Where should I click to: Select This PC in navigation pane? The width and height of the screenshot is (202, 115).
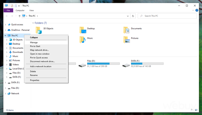(x=15, y=36)
